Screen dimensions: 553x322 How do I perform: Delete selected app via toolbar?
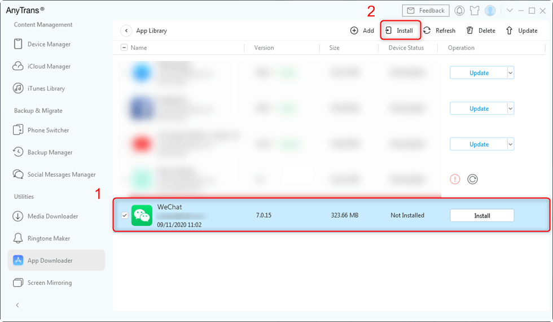[481, 31]
